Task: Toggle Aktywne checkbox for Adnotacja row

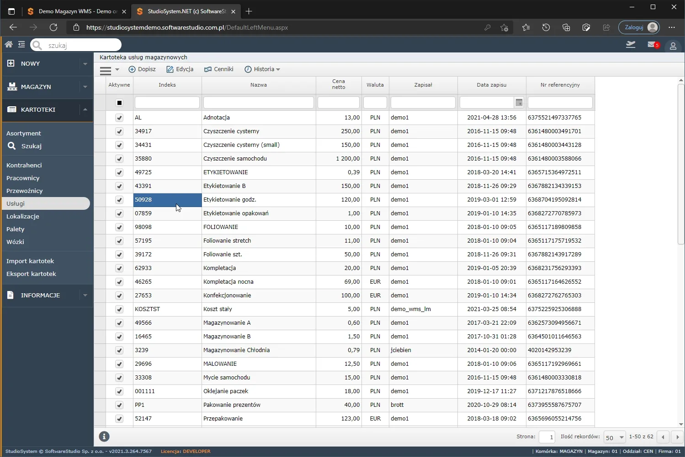Action: coord(119,118)
